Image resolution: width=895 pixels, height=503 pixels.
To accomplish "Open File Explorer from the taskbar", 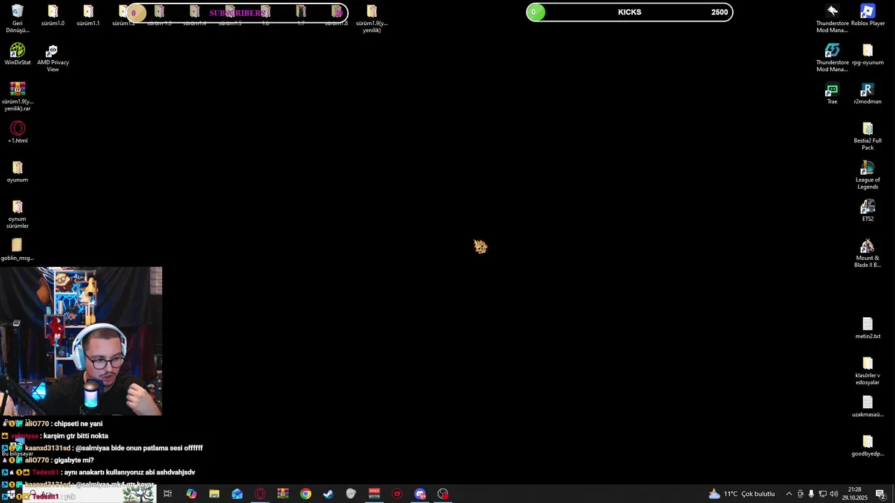I will (x=214, y=494).
